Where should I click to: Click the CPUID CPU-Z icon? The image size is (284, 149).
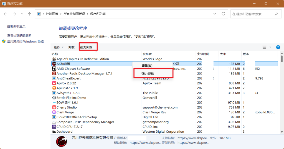(54, 127)
